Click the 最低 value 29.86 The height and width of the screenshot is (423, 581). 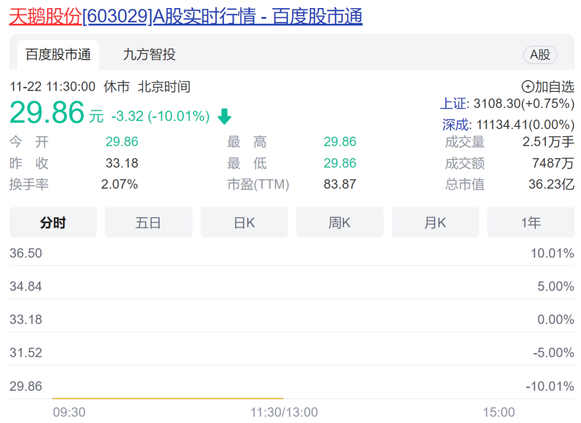340,163
